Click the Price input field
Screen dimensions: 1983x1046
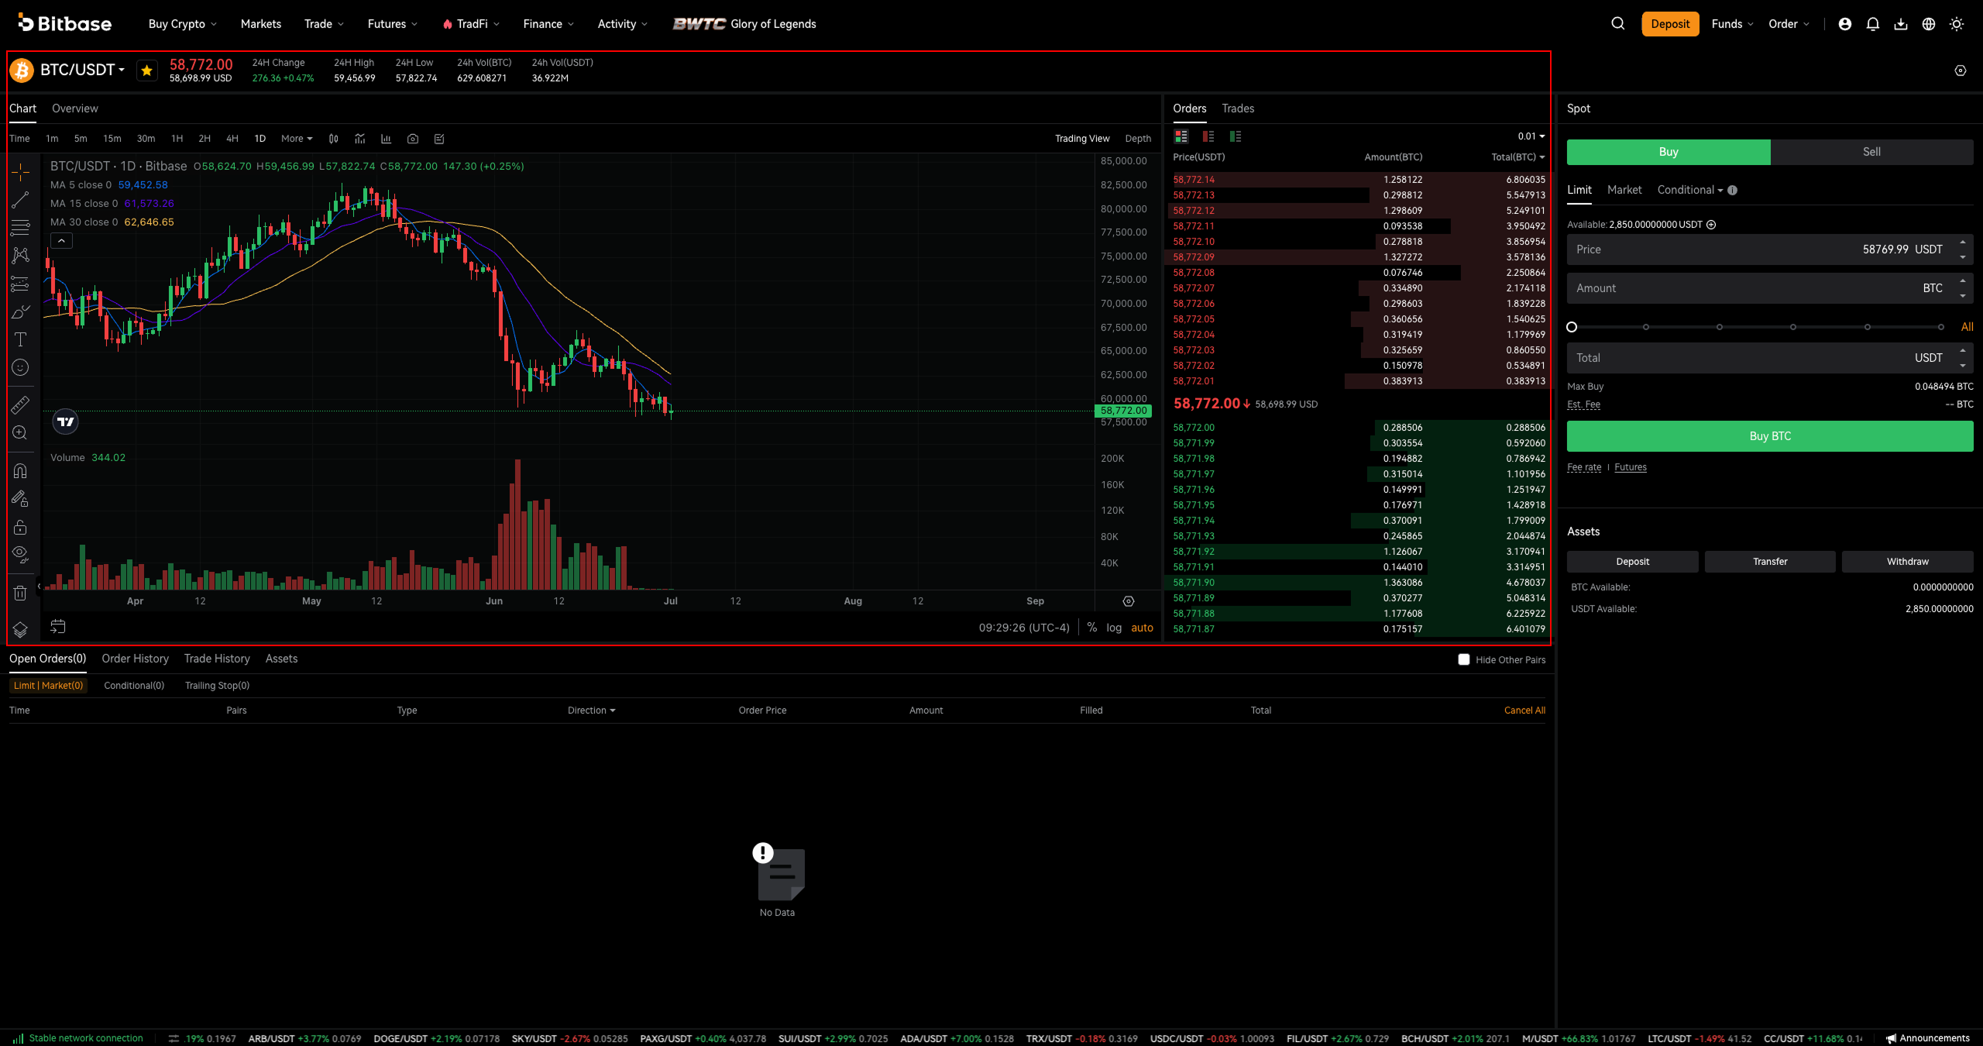tap(1770, 249)
